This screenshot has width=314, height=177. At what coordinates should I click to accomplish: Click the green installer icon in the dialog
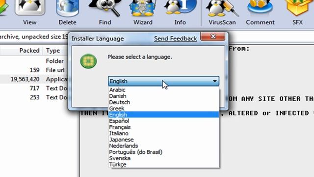[x=88, y=61]
